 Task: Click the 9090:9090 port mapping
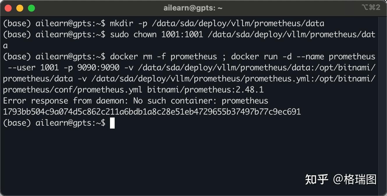(98, 68)
